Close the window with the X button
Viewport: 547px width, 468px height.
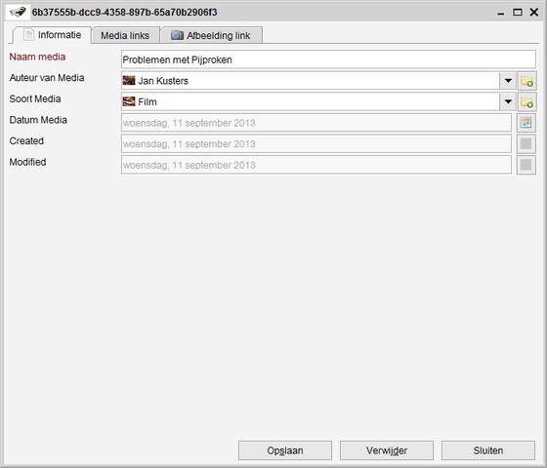tap(534, 12)
